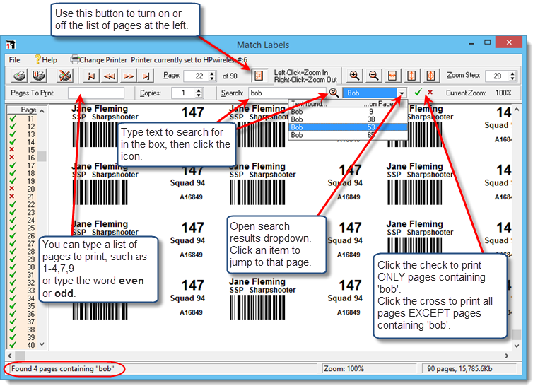Select page 35 in the page list
533x386 pixels.
coord(31,306)
